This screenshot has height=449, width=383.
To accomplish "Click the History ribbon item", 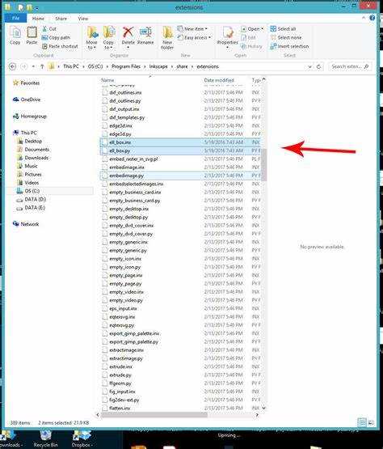I will 251,46.
